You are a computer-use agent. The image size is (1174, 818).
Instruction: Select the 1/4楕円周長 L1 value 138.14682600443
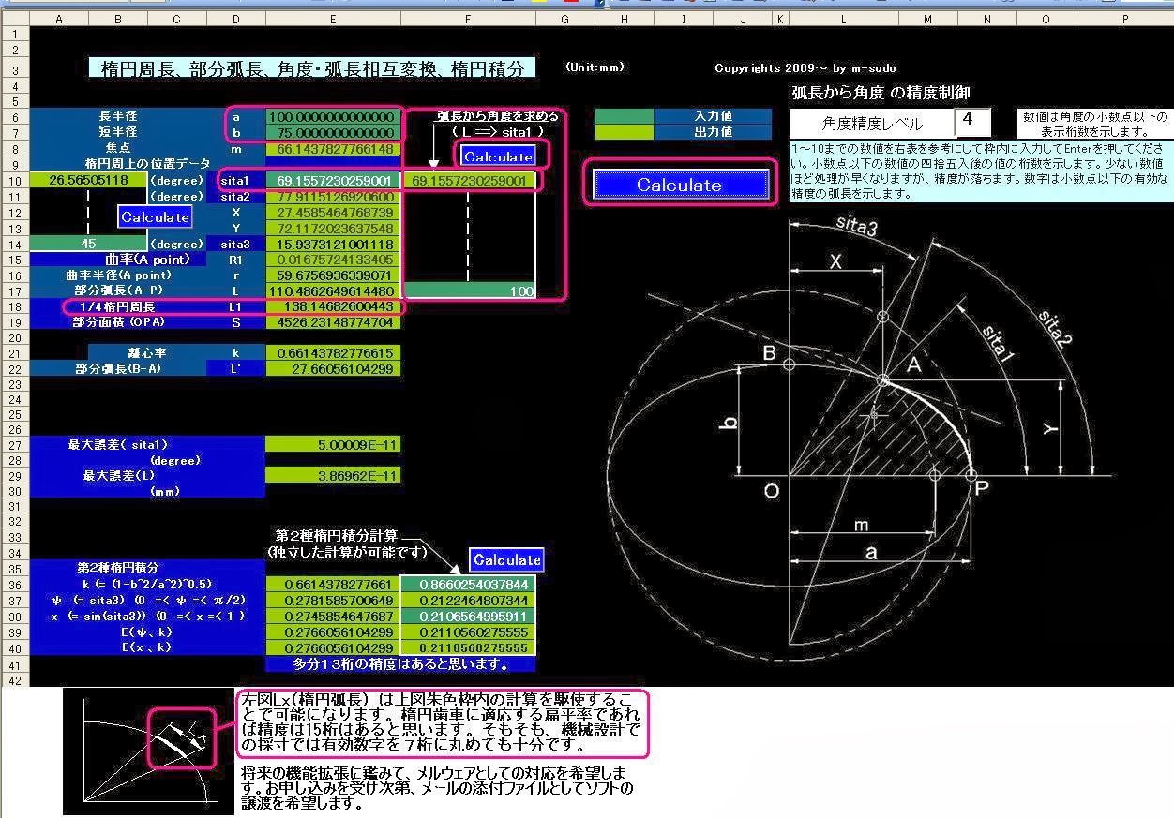click(x=333, y=306)
